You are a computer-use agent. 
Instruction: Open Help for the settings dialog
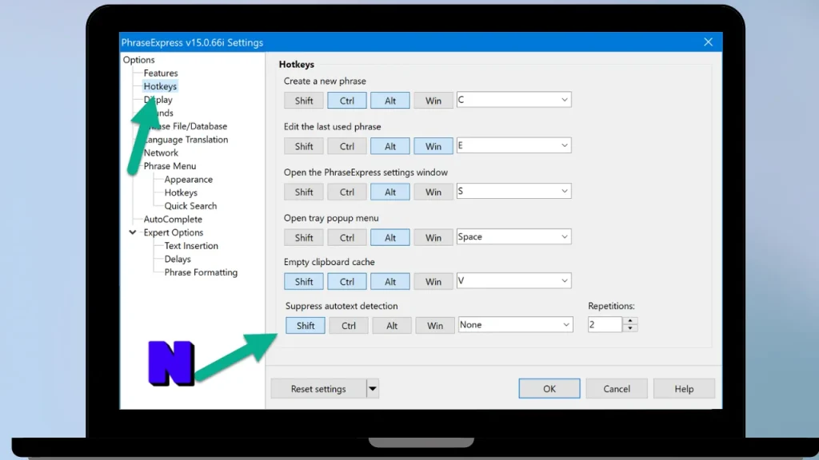(684, 389)
